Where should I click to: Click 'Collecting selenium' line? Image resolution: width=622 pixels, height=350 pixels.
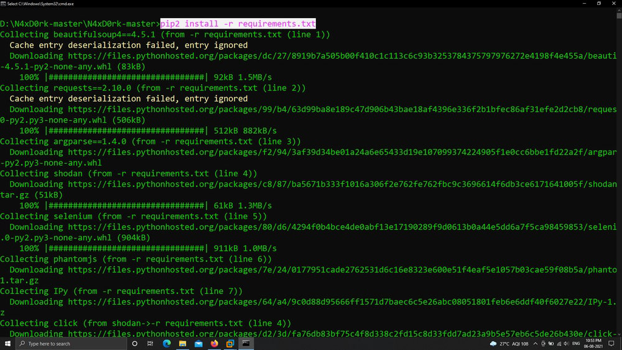point(133,216)
